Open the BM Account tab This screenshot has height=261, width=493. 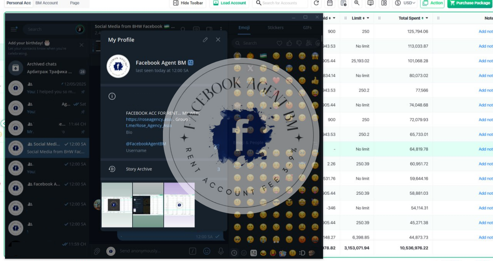point(47,3)
